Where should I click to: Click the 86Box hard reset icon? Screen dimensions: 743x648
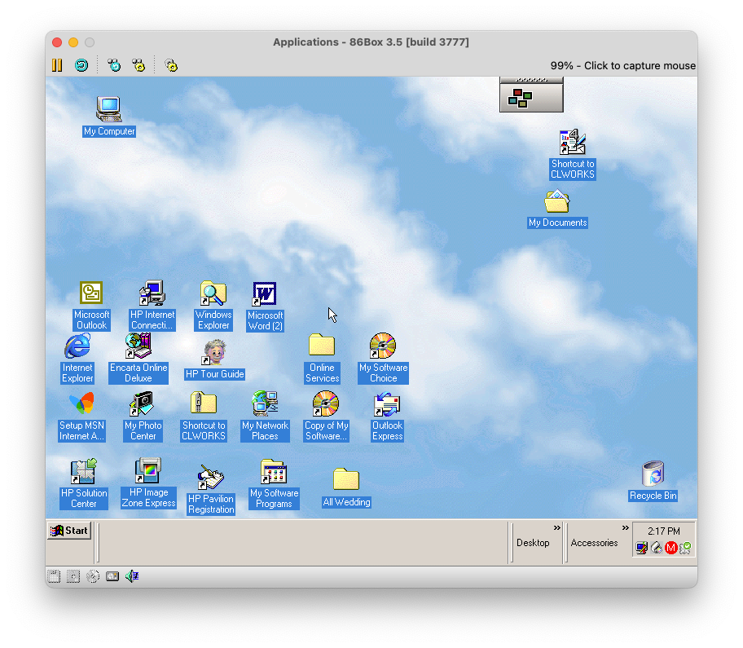(81, 65)
